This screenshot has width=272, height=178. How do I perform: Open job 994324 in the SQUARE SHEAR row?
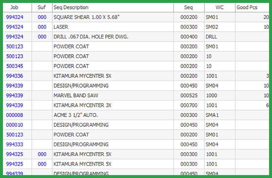(15, 17)
